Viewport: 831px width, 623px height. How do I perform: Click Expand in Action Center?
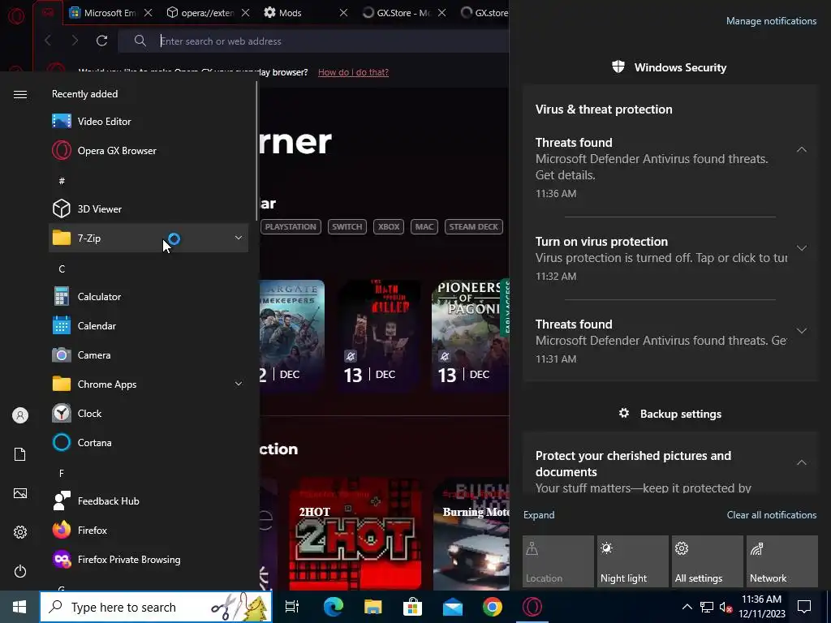(x=539, y=515)
